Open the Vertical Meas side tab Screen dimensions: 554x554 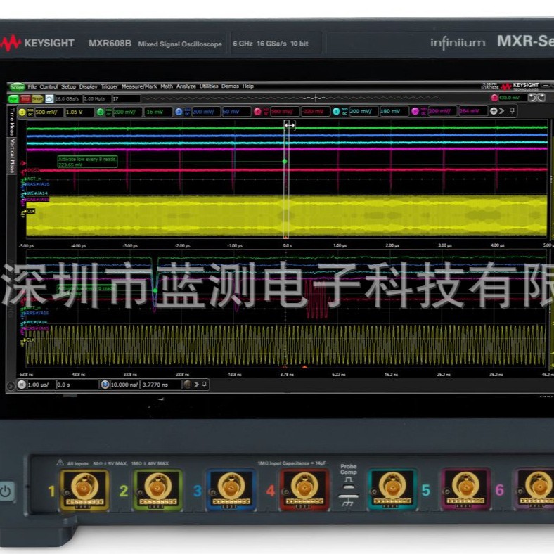click(x=12, y=156)
